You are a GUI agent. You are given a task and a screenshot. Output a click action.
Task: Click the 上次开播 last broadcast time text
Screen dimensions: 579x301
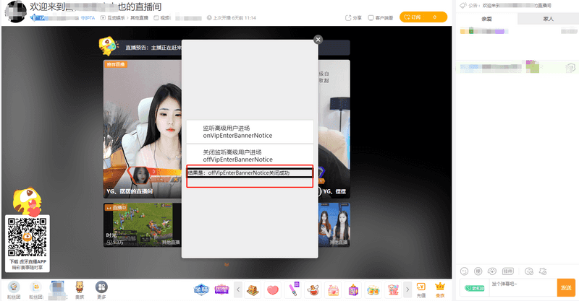tap(231, 18)
